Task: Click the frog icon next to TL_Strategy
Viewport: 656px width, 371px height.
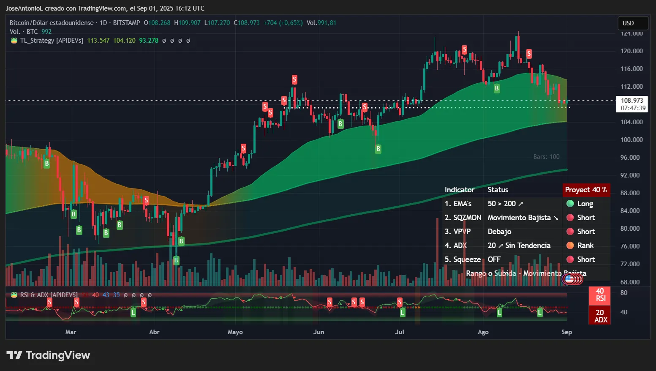Action: pos(13,41)
